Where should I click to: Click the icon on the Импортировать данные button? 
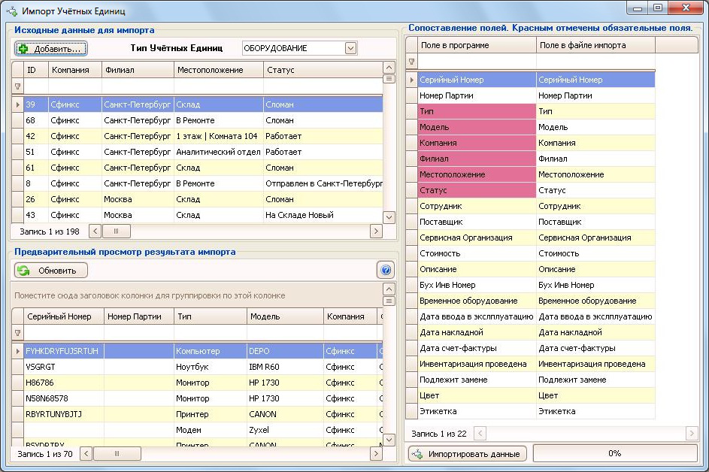point(417,454)
